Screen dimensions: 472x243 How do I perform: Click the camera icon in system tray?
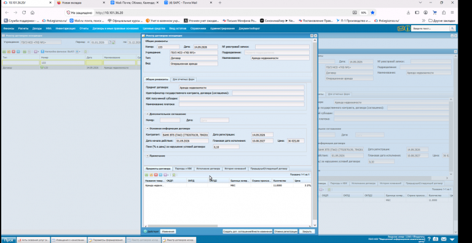point(435,239)
